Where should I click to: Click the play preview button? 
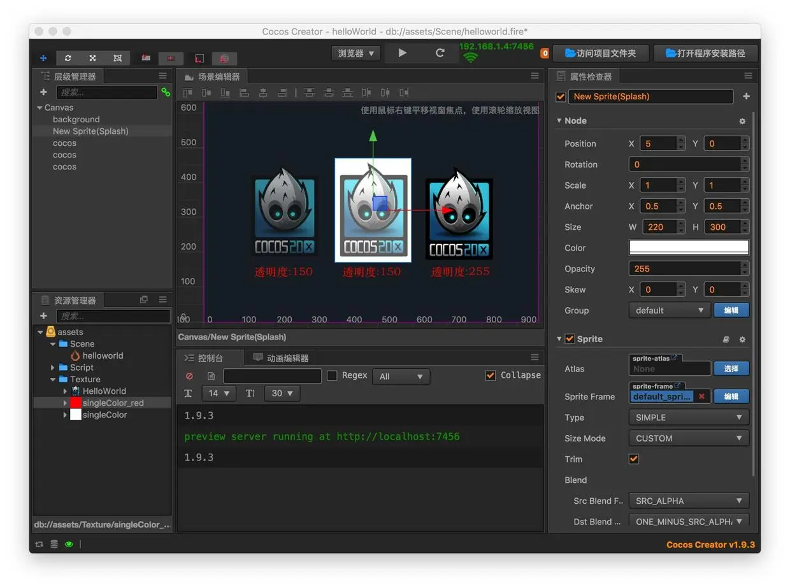402,53
